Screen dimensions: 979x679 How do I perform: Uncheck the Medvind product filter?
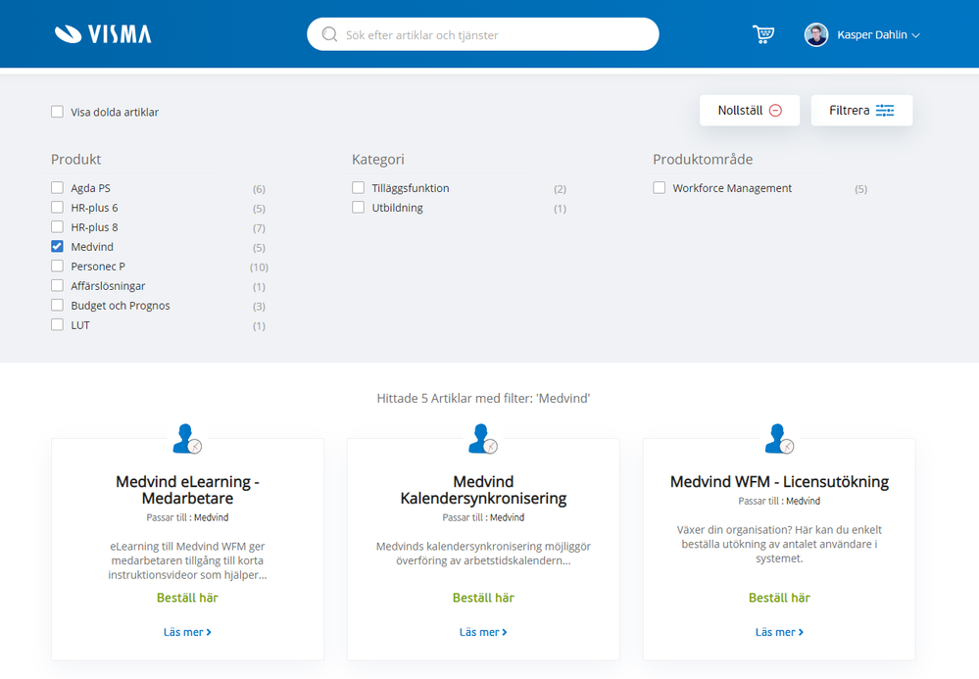(58, 247)
